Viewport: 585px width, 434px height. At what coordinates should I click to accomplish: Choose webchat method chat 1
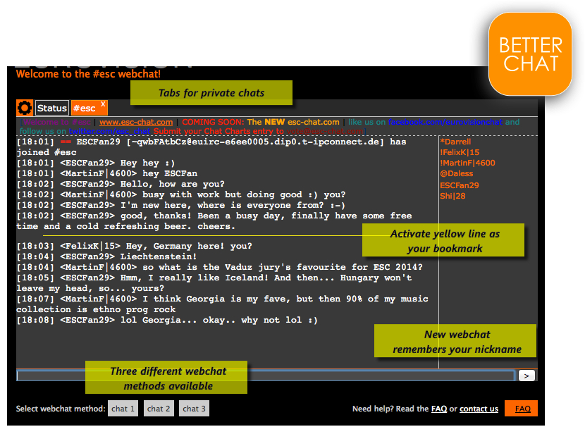pos(123,409)
